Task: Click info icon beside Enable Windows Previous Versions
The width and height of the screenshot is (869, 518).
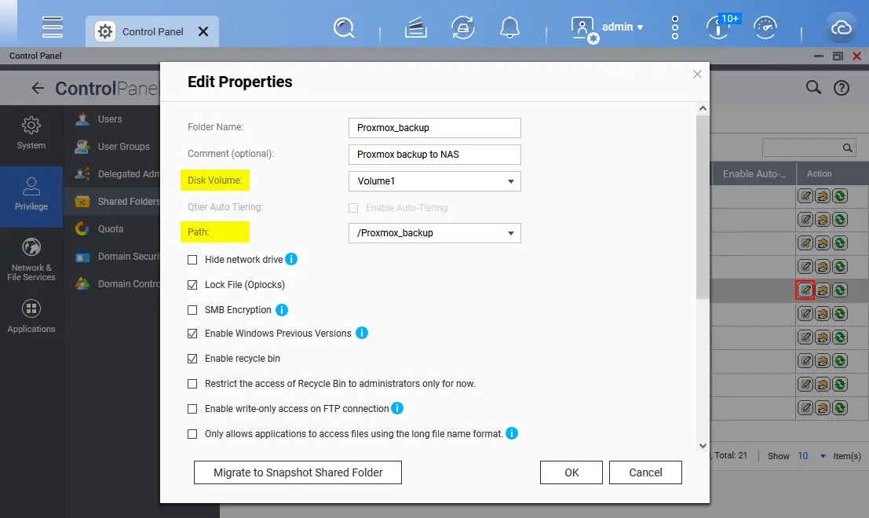Action: 361,333
